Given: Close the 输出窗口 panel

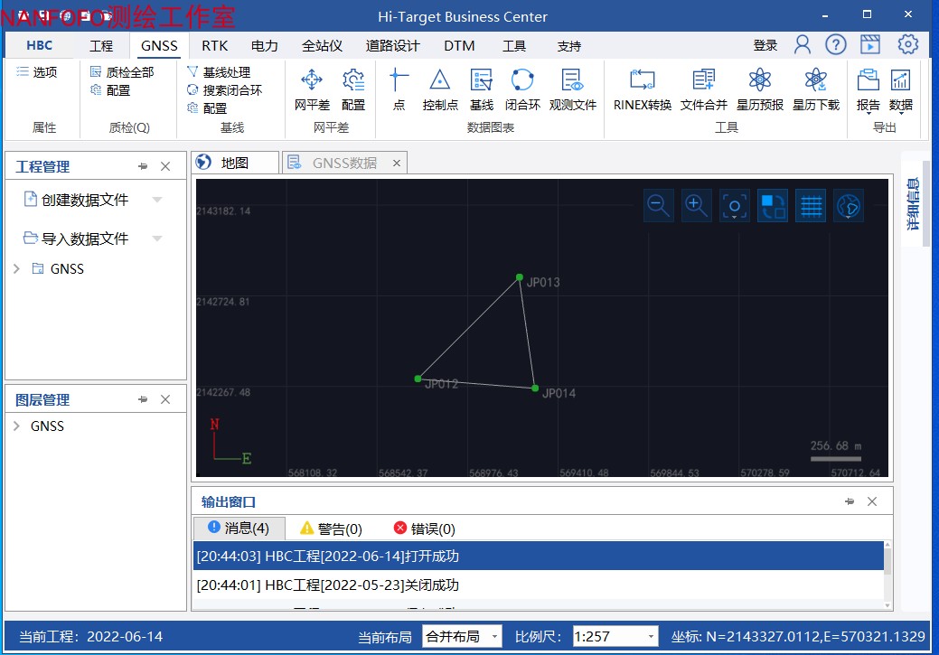Looking at the screenshot, I should coord(872,501).
